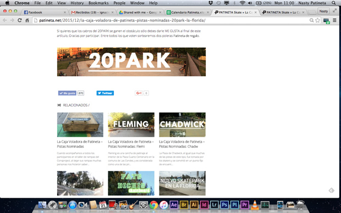
Task: Click the 20PARK banner image
Action: tap(131, 62)
